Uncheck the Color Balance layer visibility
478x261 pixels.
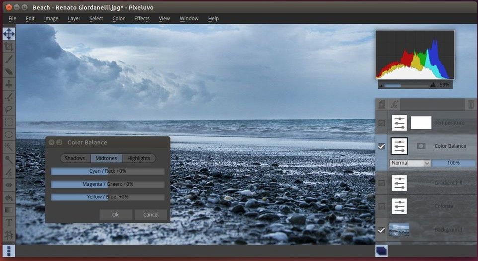(x=382, y=146)
